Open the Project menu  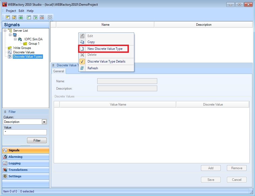tap(11, 11)
